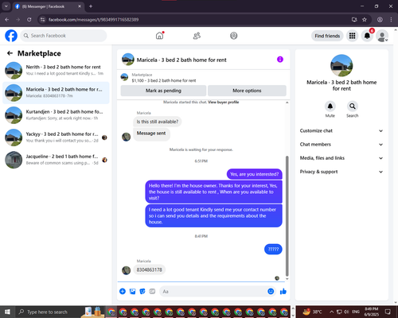
Task: Click the browser address bar URL
Action: click(x=93, y=20)
